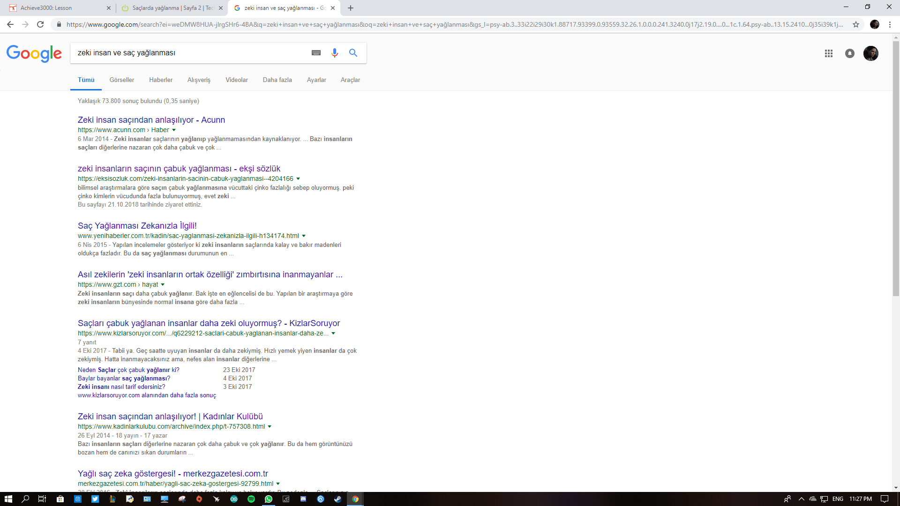Open the on-screen keyboard input tool
900x506 pixels.
316,53
